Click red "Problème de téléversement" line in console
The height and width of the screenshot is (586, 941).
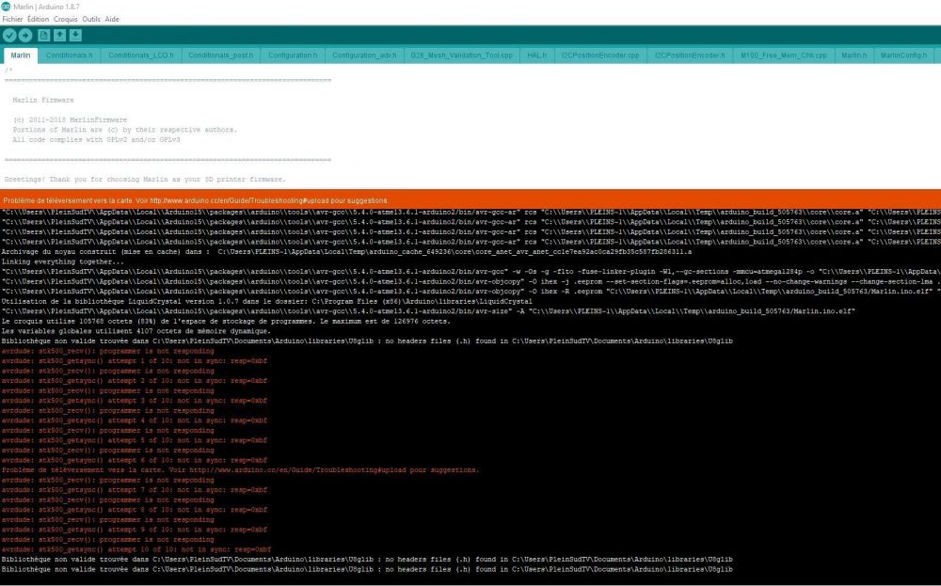pos(241,470)
